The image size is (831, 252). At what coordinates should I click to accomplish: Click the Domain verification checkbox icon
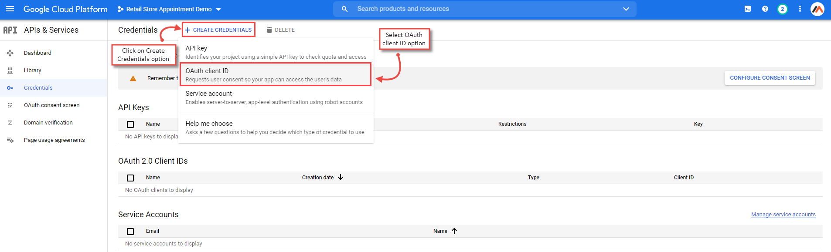click(10, 123)
